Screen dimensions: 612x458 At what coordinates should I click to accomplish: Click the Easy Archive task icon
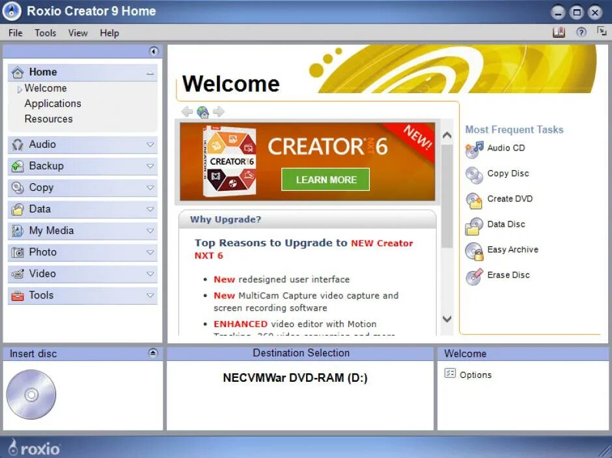point(474,251)
